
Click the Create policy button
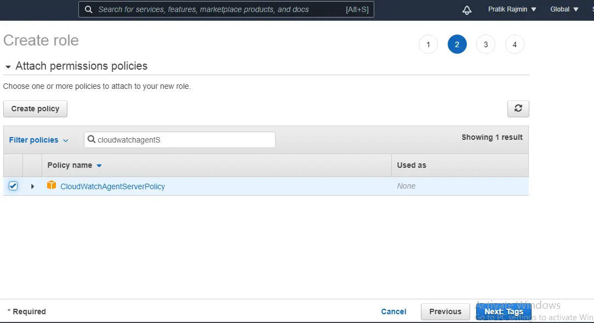tap(35, 109)
